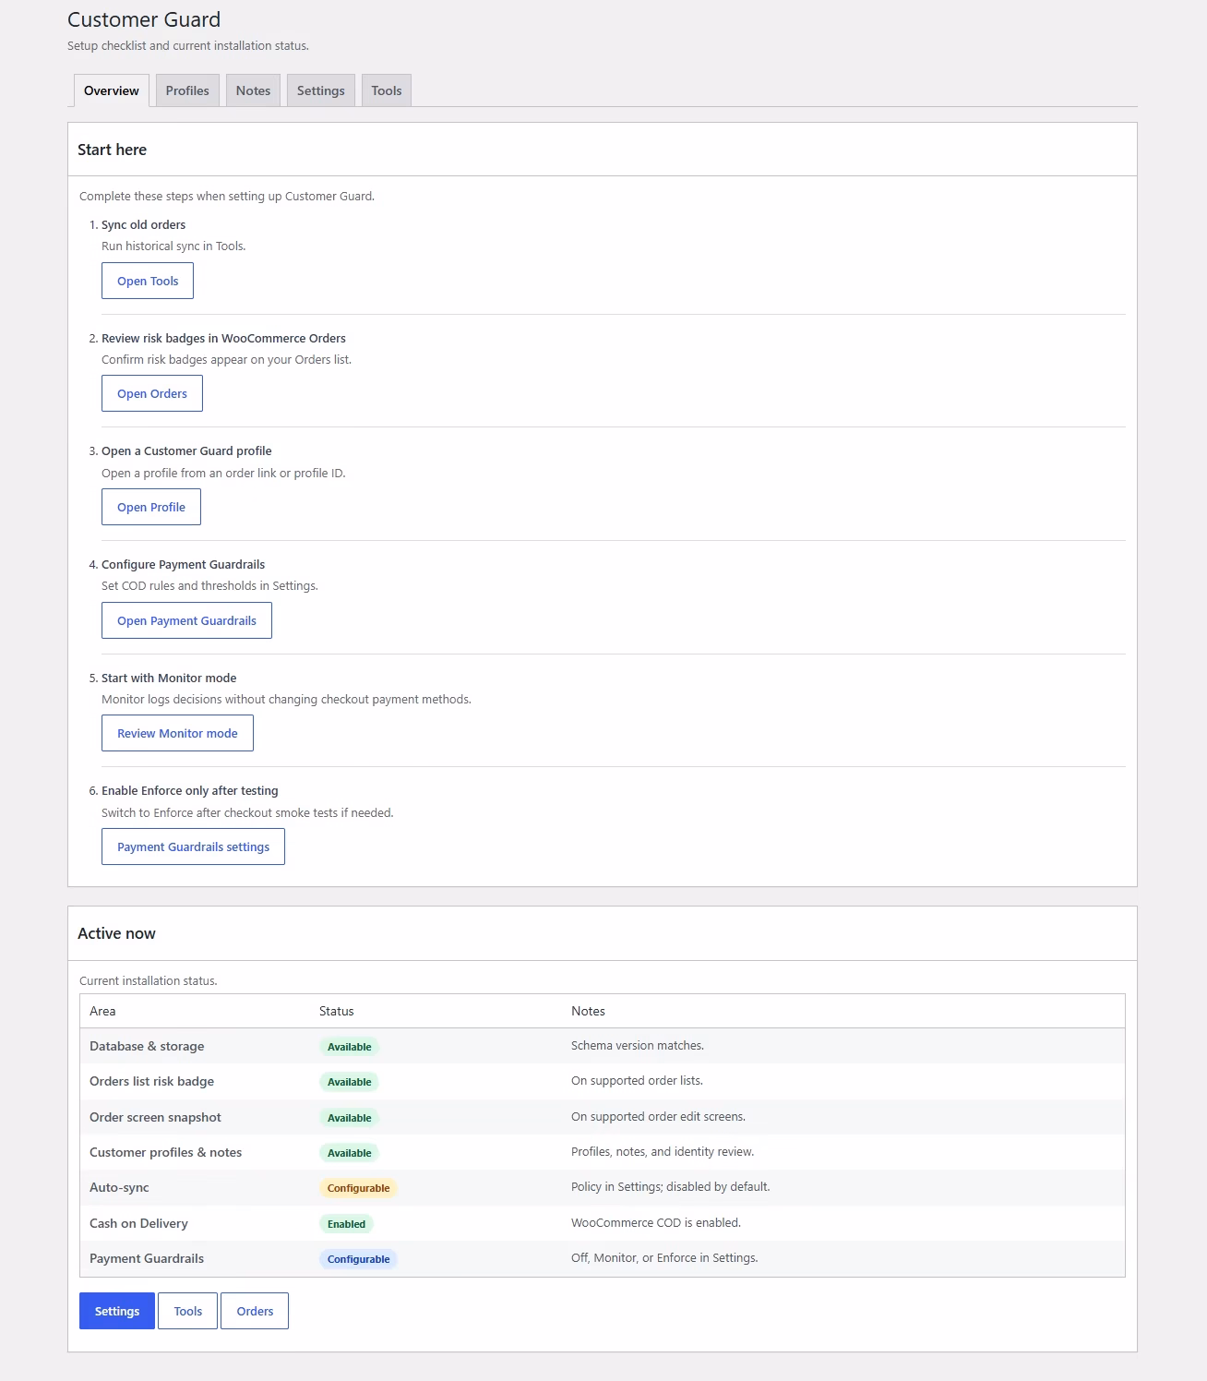Click 'Set COD rules and thresholds in Settings.' text
This screenshot has height=1381, width=1207.
click(209, 585)
